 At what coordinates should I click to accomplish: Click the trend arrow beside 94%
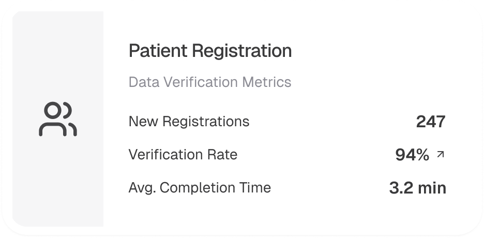pos(440,154)
